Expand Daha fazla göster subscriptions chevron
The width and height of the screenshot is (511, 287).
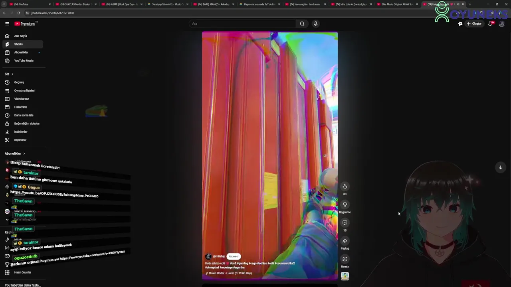(7, 219)
